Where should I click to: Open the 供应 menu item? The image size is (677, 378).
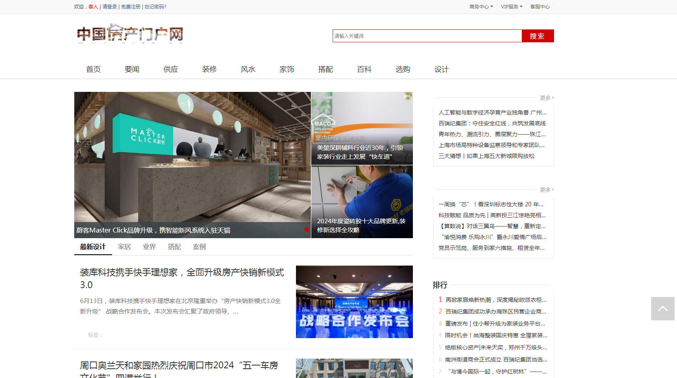click(x=171, y=69)
